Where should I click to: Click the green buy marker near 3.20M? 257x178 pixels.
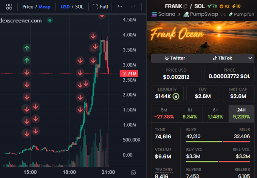point(27,60)
